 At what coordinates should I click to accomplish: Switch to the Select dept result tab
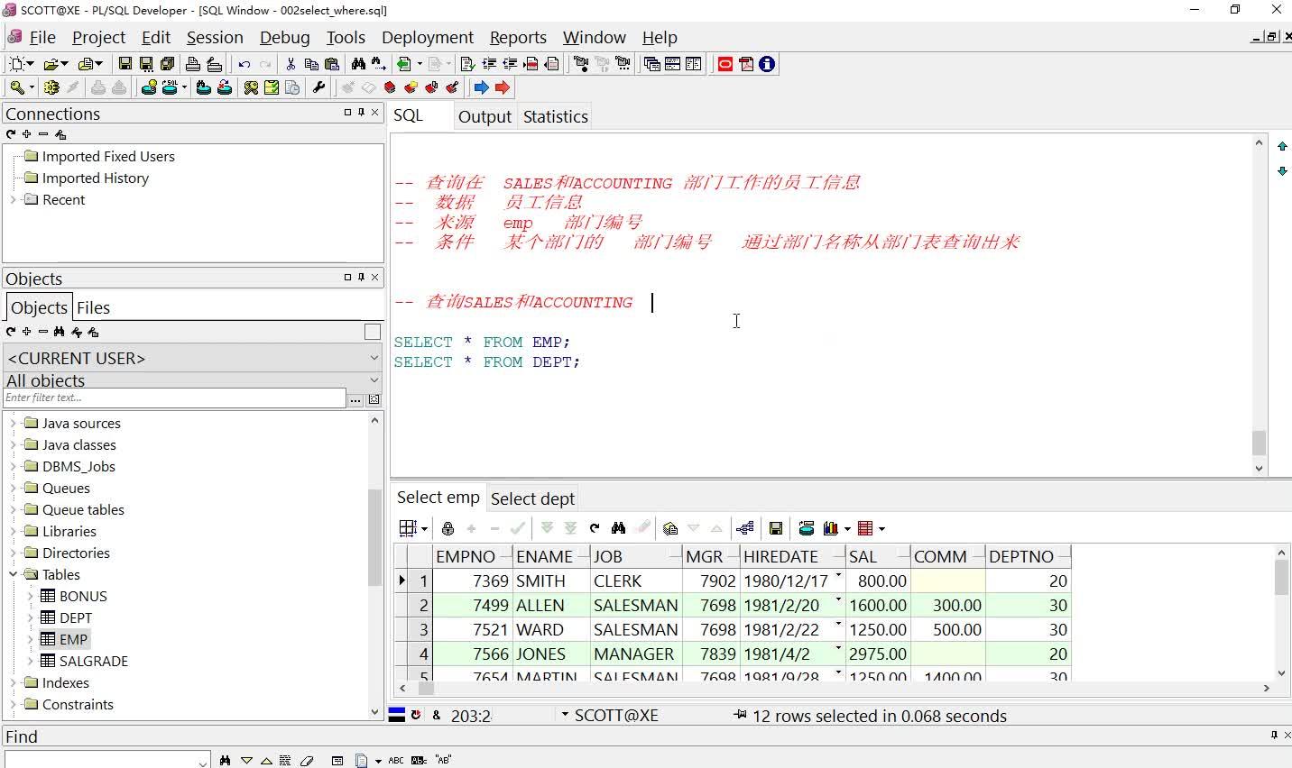click(x=532, y=498)
